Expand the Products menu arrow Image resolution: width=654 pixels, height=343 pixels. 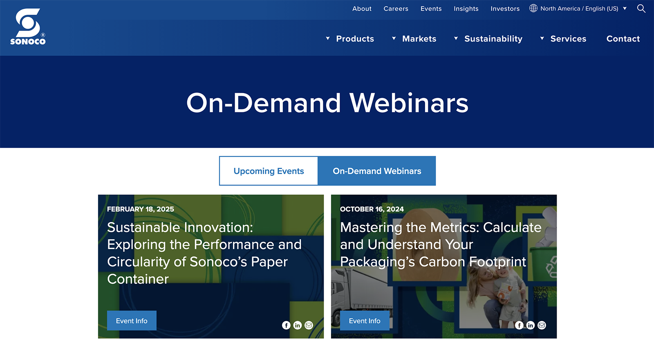click(x=328, y=38)
